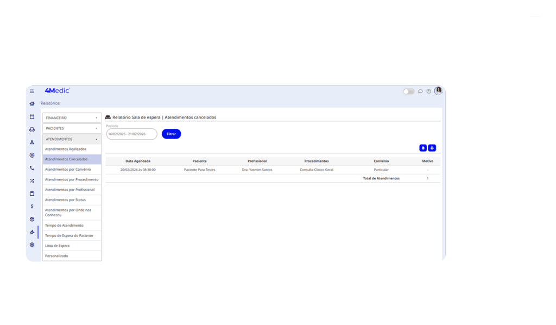Collapse the ATENDIMENTOS section
The width and height of the screenshot is (556, 325).
pyautogui.click(x=72, y=139)
